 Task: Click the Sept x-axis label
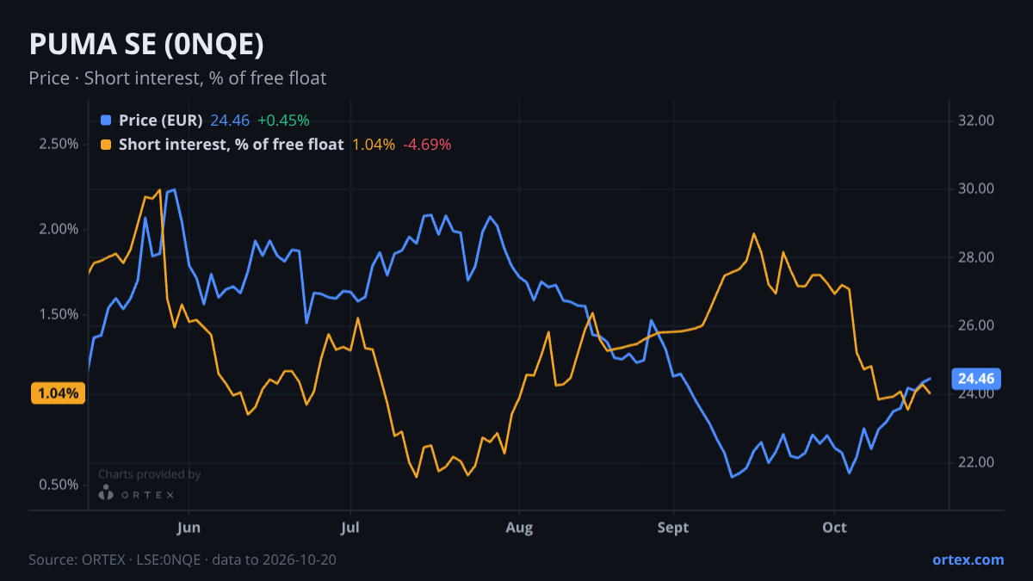pyautogui.click(x=672, y=527)
